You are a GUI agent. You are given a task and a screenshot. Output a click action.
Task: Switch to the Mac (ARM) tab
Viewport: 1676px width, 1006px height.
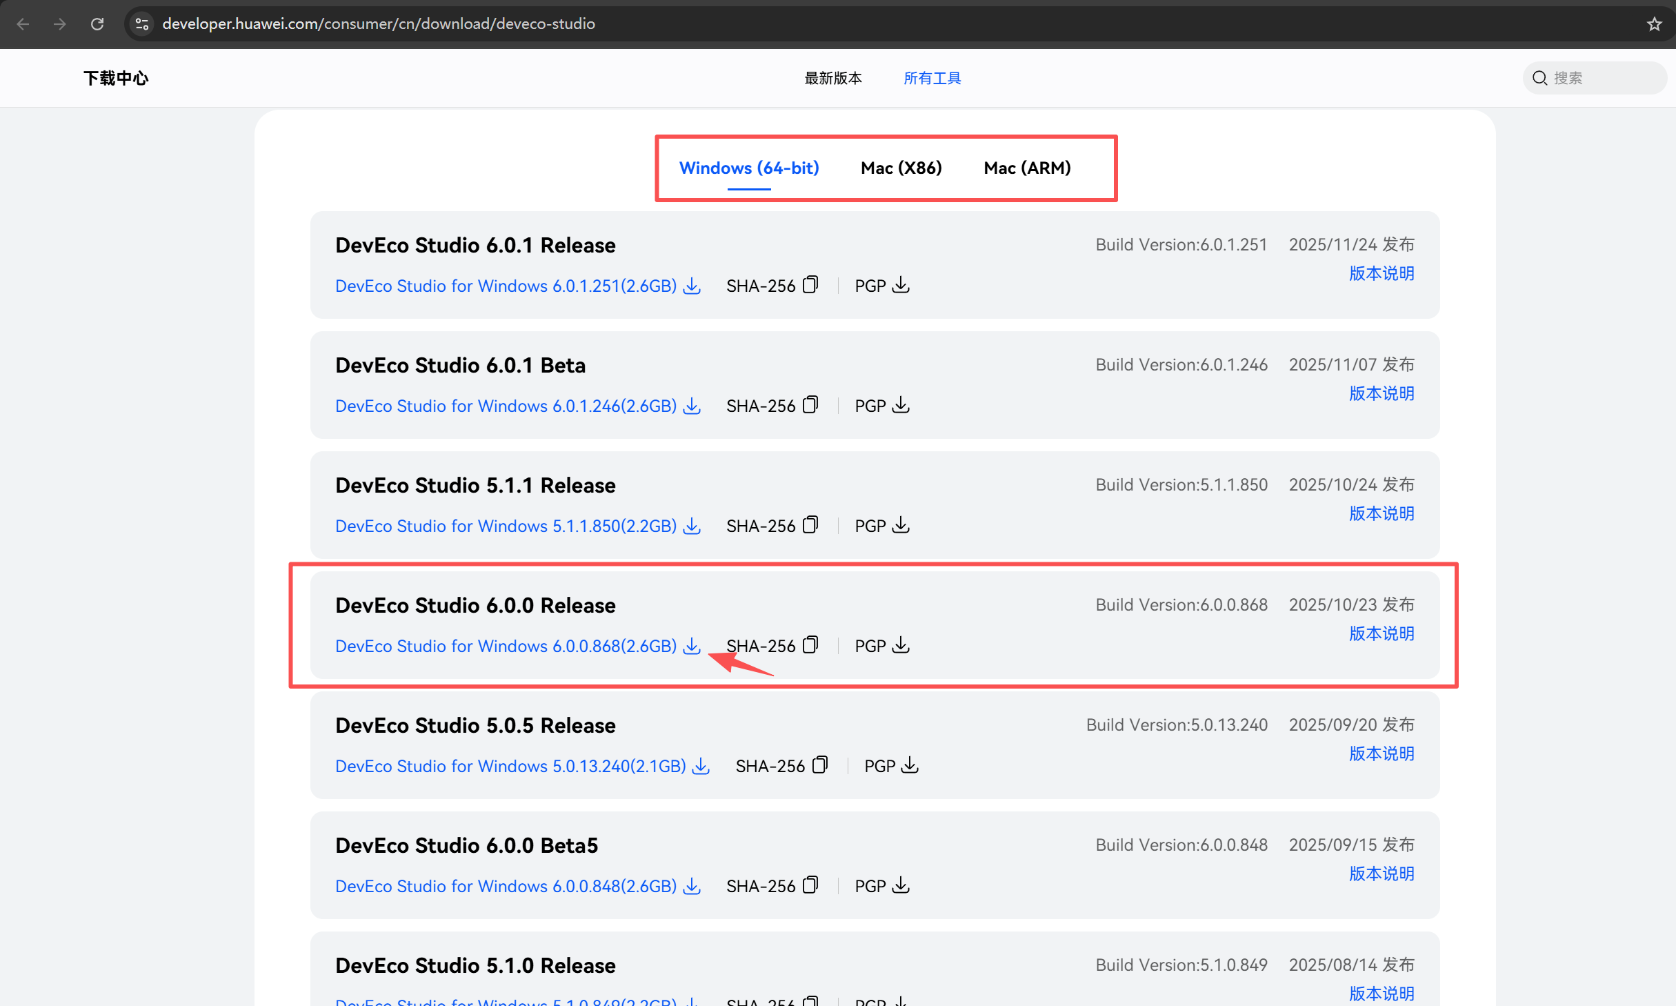(x=1026, y=168)
